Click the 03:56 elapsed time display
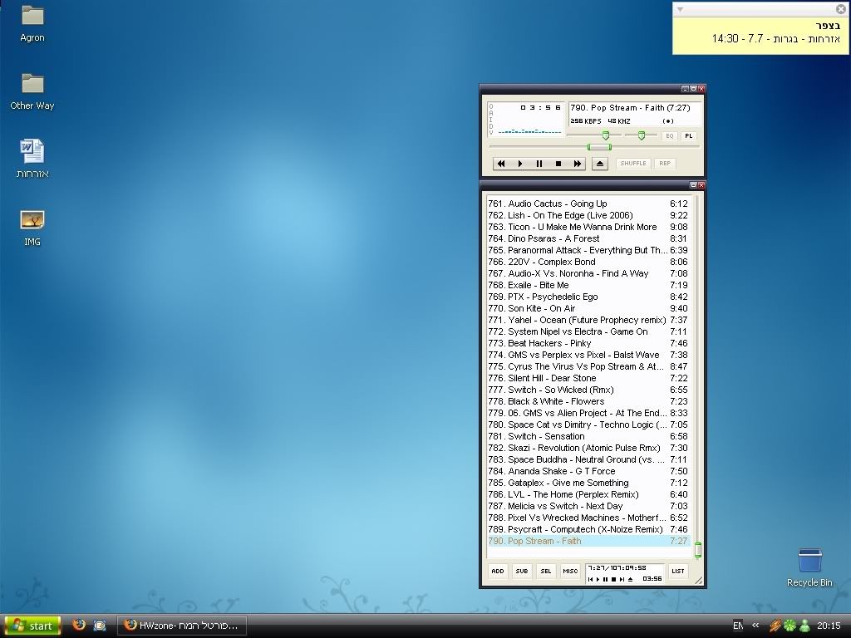Viewport: 851px width, 638px height. coord(540,107)
